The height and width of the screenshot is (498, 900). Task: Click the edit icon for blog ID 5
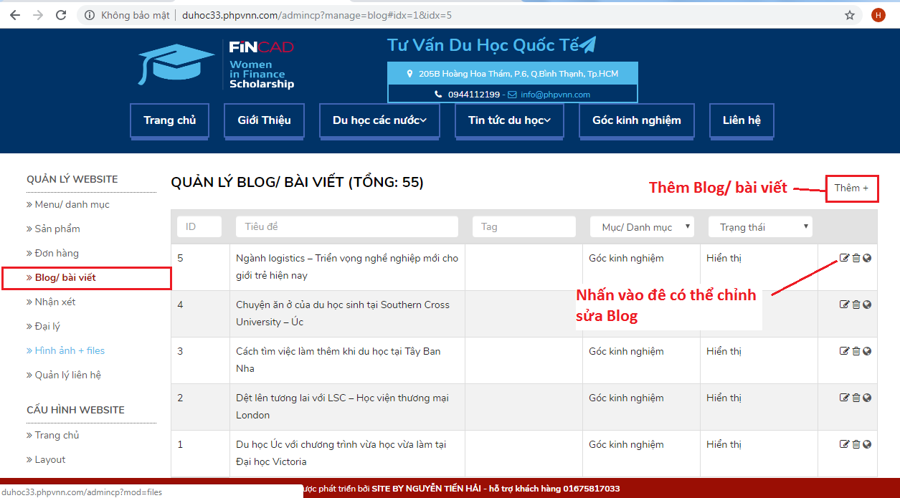[x=844, y=258]
